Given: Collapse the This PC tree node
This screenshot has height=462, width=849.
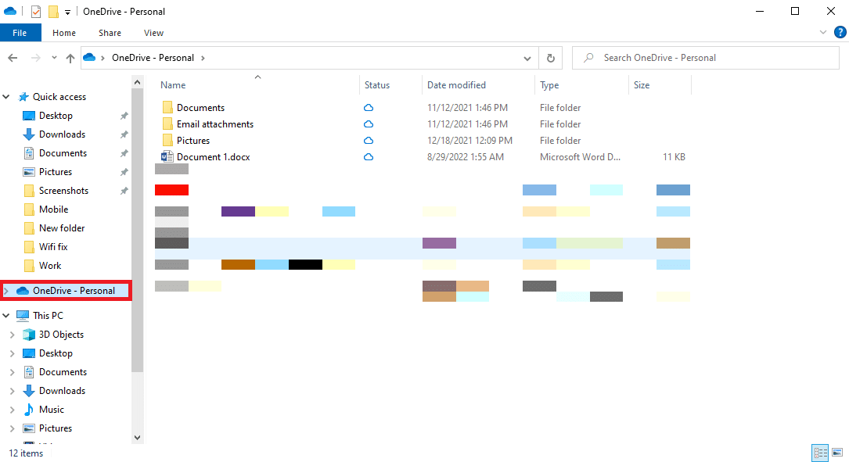Looking at the screenshot, I should point(6,315).
